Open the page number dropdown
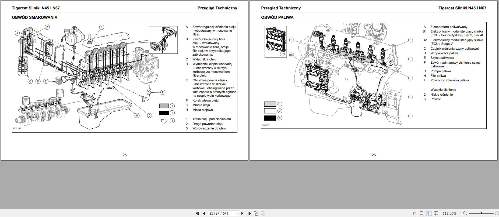Viewport: 499px width, 217px height. pos(237,213)
